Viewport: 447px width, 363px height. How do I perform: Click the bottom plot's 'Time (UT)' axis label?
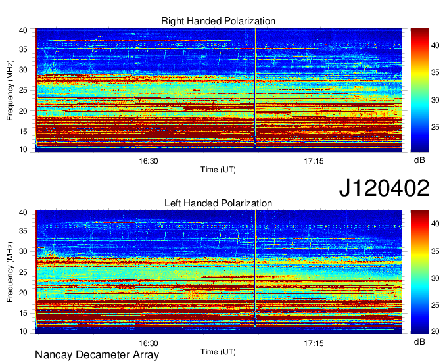point(218,352)
